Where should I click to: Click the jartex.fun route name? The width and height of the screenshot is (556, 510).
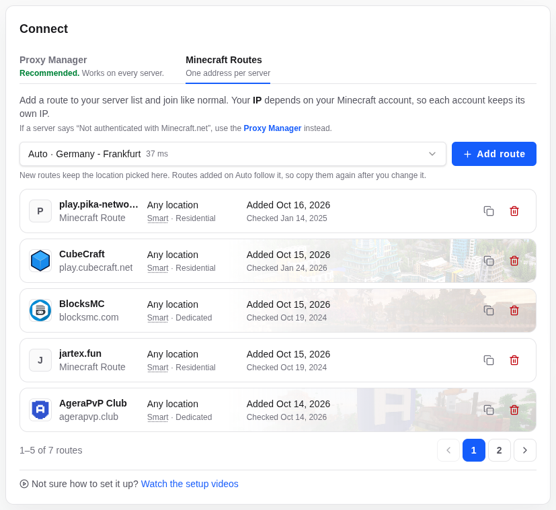pos(80,353)
